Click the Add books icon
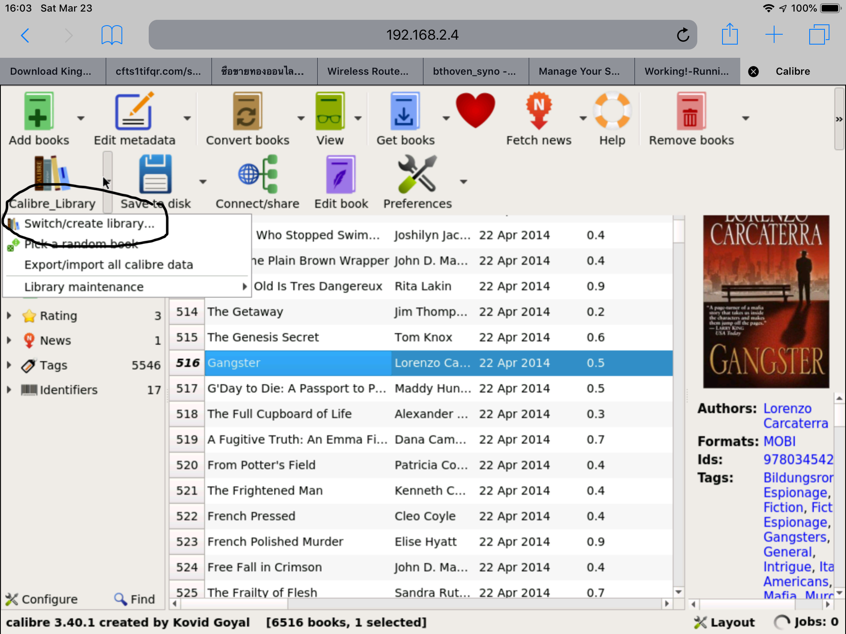Viewport: 846px width, 634px height. point(38,111)
